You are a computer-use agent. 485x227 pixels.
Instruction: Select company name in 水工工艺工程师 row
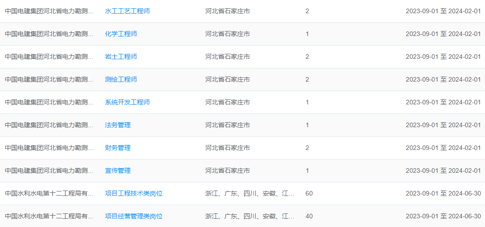click(50, 11)
